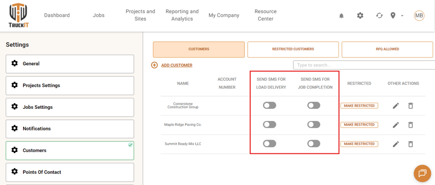Click the Name column header
The height and width of the screenshot is (185, 435).
(183, 83)
